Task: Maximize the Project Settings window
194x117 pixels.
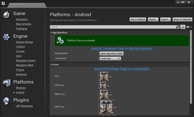Action: click(x=183, y=2)
